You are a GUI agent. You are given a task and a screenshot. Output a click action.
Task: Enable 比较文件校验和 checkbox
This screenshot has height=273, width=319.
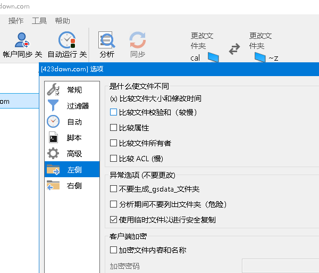coord(113,112)
